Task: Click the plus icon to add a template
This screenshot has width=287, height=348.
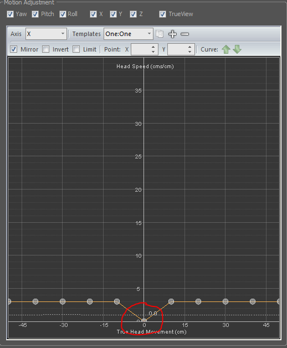Action: pos(172,34)
